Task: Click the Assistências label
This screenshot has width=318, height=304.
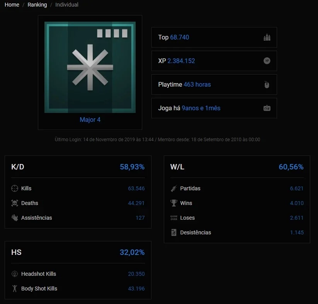Action: (36, 218)
